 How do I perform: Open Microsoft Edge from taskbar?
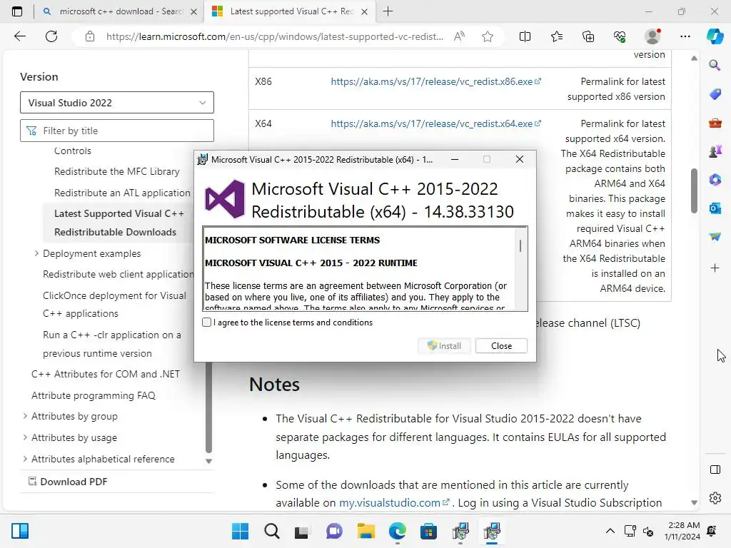pos(397,531)
